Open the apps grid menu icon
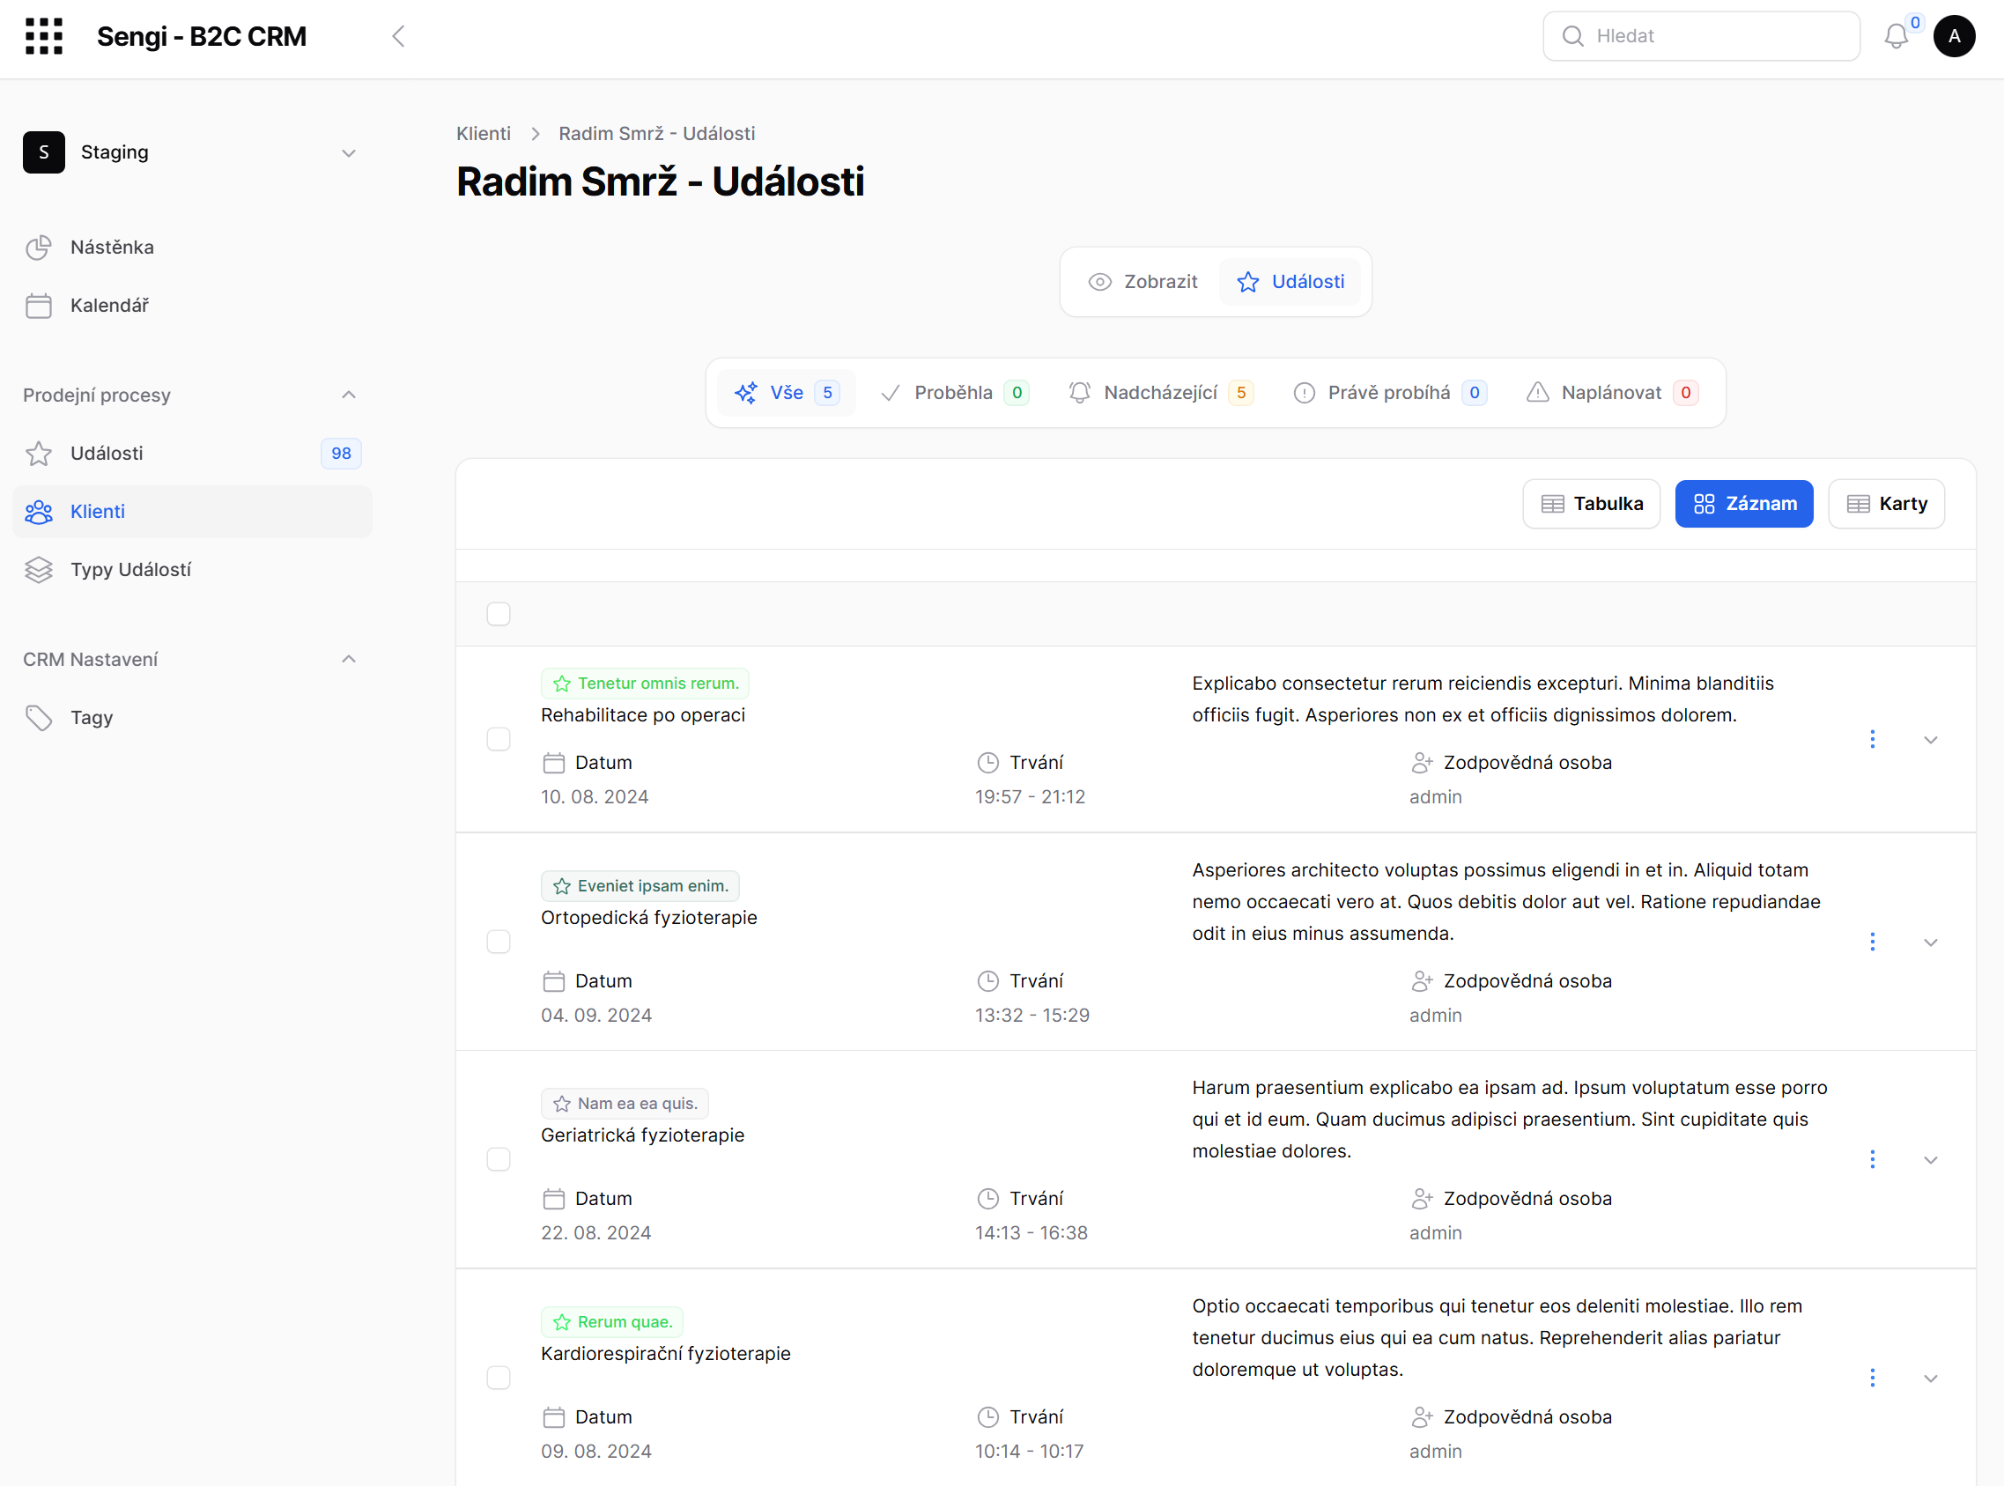2004x1486 pixels. pos(44,36)
